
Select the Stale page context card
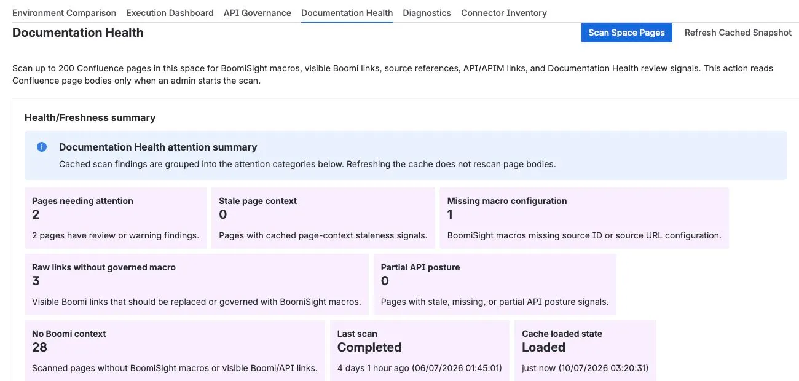pos(323,218)
